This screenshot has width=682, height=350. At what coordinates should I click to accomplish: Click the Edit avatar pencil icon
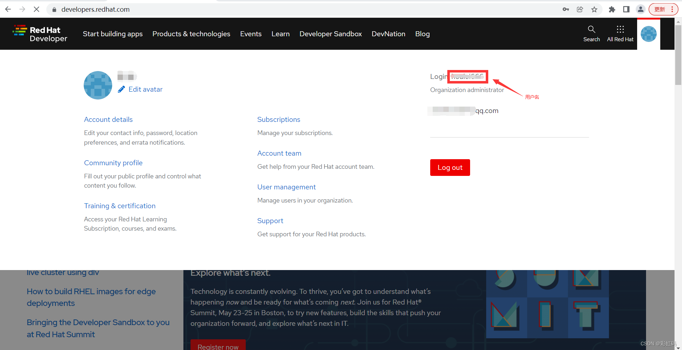coord(121,89)
